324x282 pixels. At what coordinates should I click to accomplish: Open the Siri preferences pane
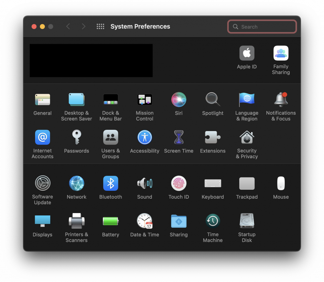coord(178,100)
